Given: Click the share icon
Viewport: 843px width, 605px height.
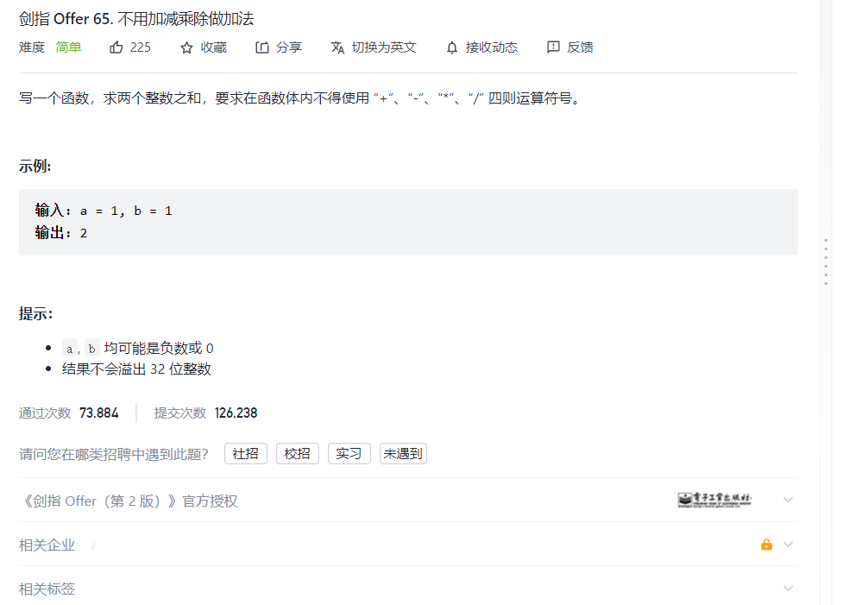Looking at the screenshot, I should click(x=261, y=47).
